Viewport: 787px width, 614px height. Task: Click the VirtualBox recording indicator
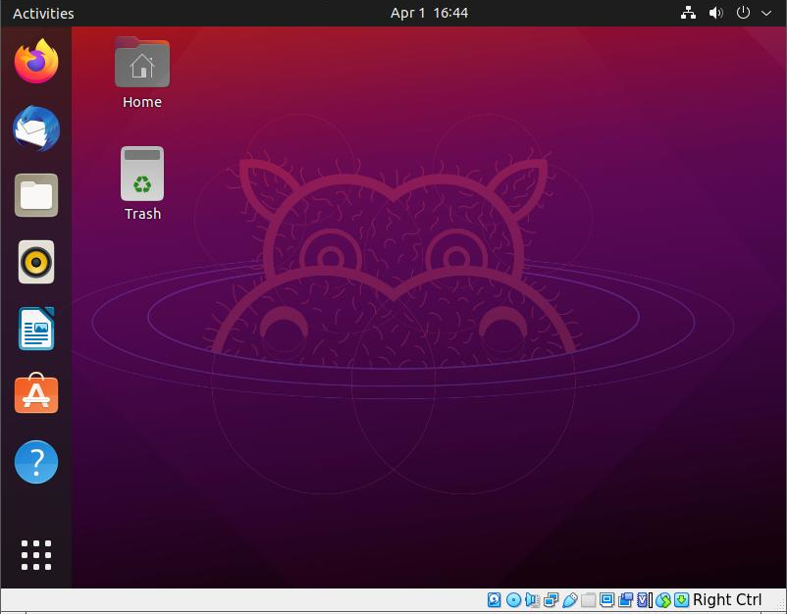(x=625, y=599)
